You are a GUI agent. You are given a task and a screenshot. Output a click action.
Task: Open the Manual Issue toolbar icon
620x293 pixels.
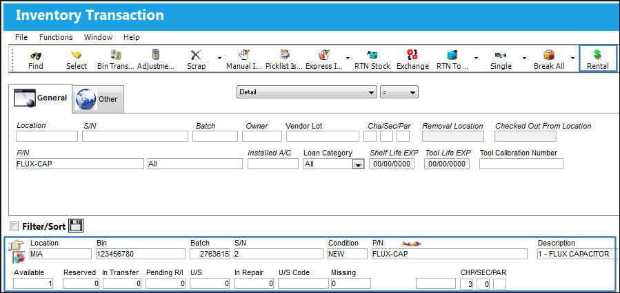point(244,54)
